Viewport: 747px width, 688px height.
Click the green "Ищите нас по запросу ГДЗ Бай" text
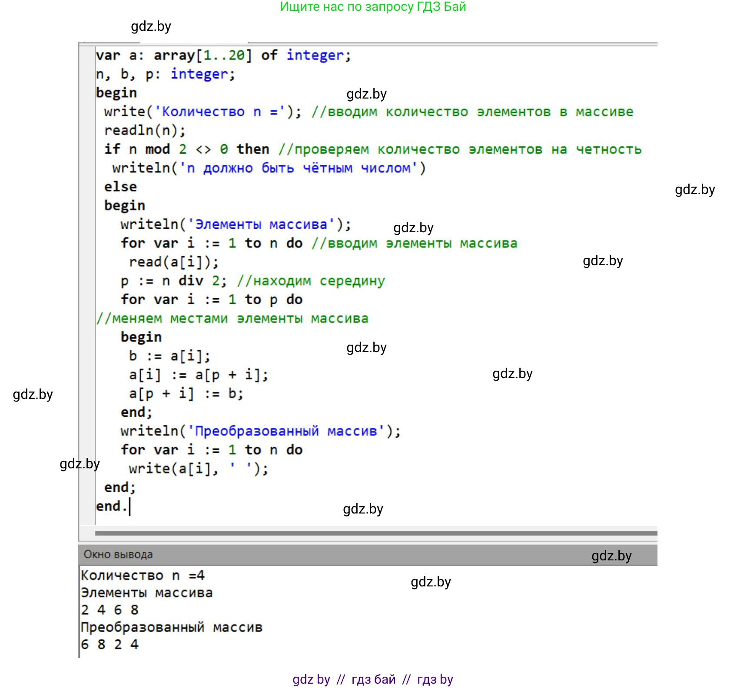[372, 7]
